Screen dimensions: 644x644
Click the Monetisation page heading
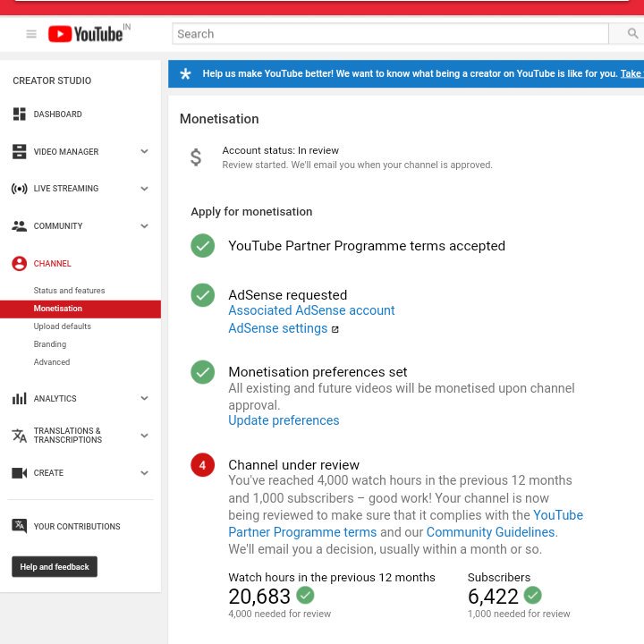point(219,119)
